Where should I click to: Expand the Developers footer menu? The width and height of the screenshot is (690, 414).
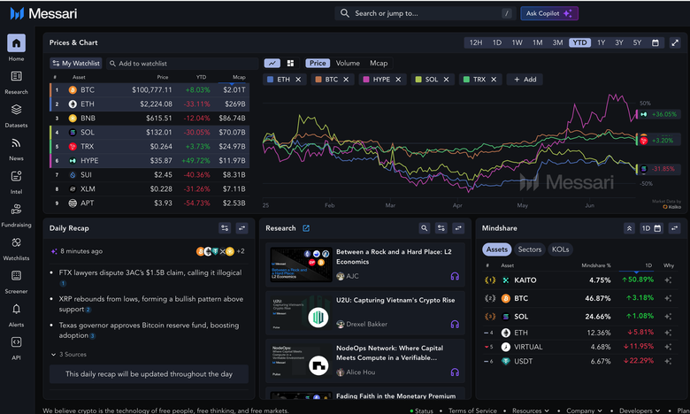640,410
